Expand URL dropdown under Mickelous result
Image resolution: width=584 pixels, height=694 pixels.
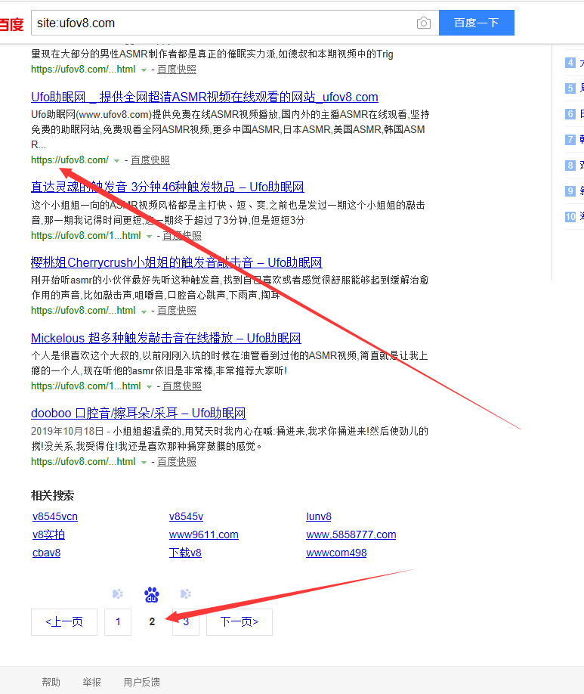149,387
